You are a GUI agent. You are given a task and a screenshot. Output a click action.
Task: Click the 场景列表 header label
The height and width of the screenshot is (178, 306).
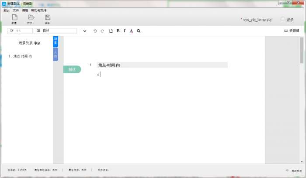25,43
